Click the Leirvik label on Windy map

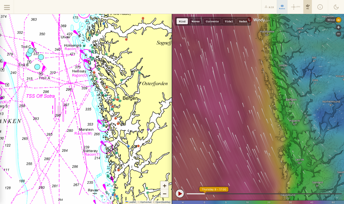pyautogui.click(x=299, y=159)
